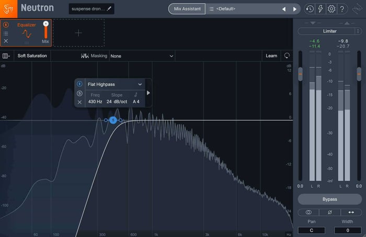Open the Flat Highpass filter type dropdown
The width and height of the screenshot is (366, 237).
115,84
